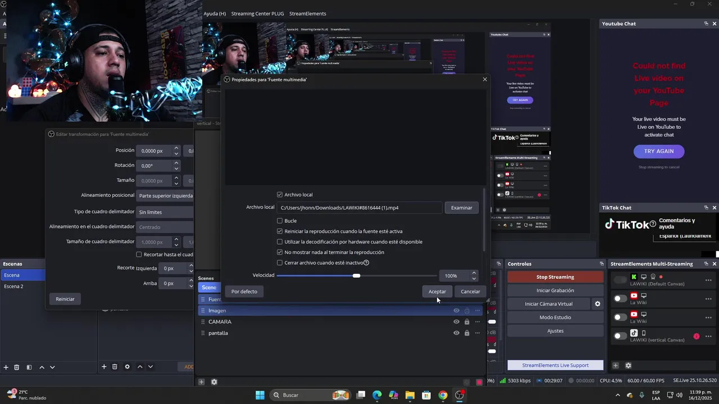Enable decodificación por hardware checkbox
719x404 pixels.
coord(280,242)
